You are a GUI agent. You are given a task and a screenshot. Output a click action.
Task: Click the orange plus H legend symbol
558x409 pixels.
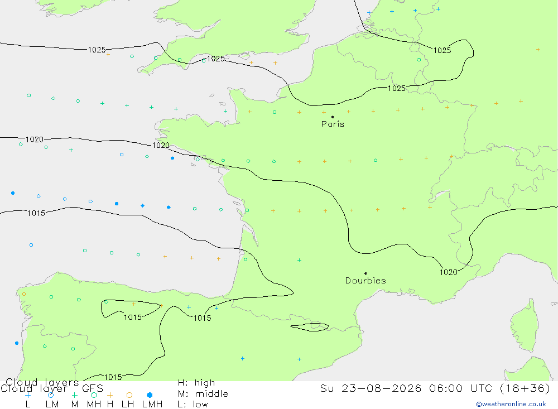pos(110,395)
